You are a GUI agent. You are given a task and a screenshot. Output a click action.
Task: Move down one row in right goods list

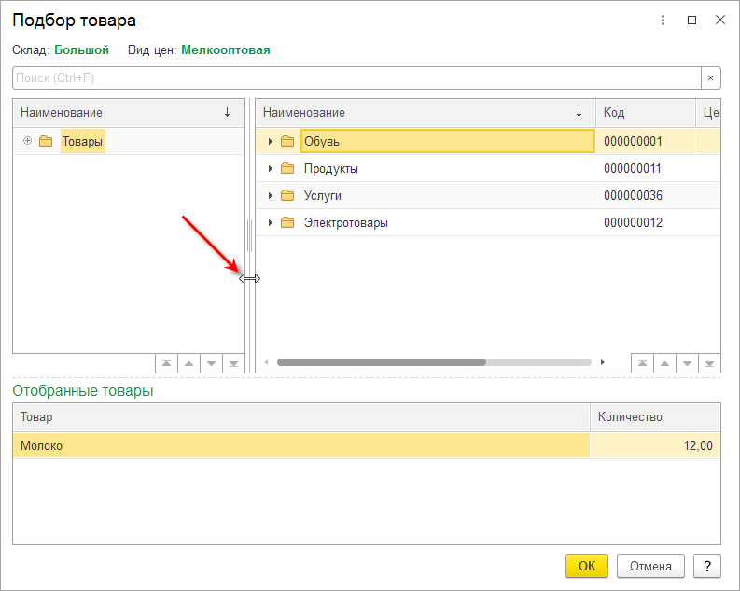click(687, 363)
